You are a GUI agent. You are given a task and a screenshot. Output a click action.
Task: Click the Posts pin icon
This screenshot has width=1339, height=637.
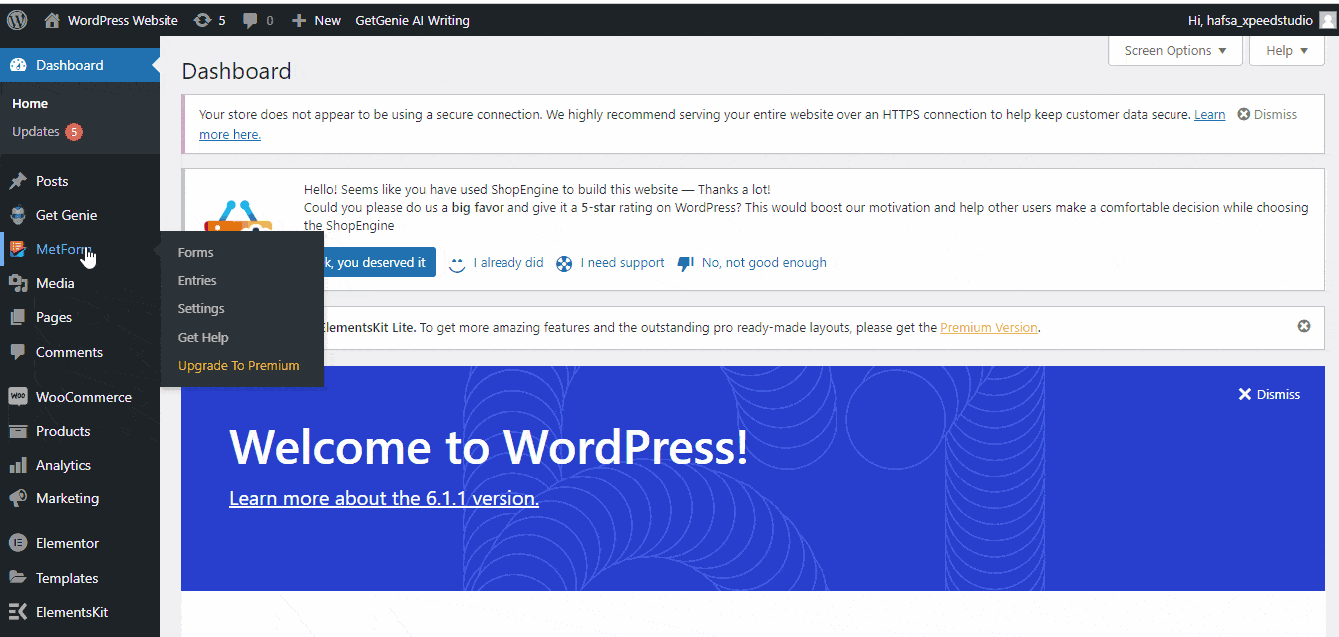click(18, 181)
